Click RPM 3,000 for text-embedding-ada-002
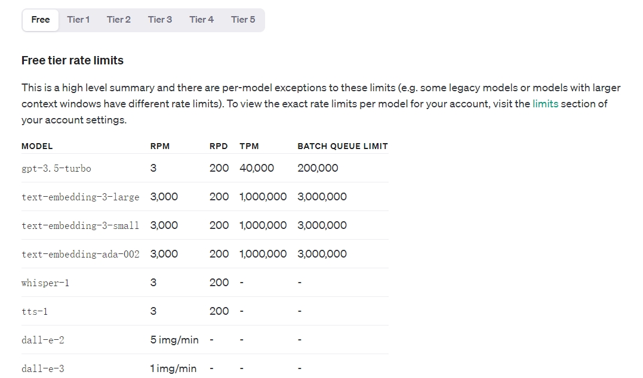Screen dimensions: 643x378 [x=164, y=254]
